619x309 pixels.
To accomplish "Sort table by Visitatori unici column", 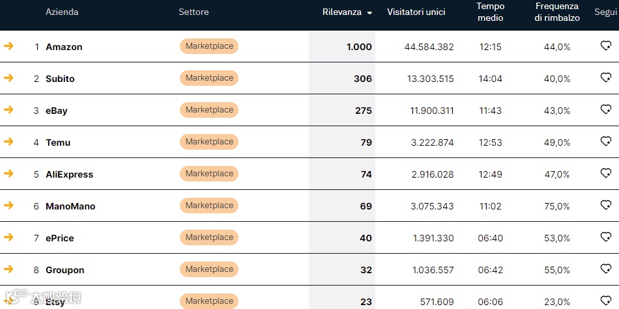I will point(416,12).
